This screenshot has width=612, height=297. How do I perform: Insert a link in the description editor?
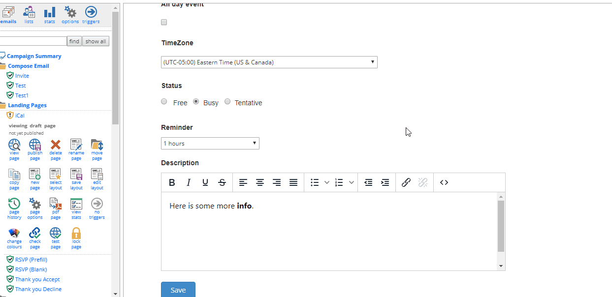point(406,182)
